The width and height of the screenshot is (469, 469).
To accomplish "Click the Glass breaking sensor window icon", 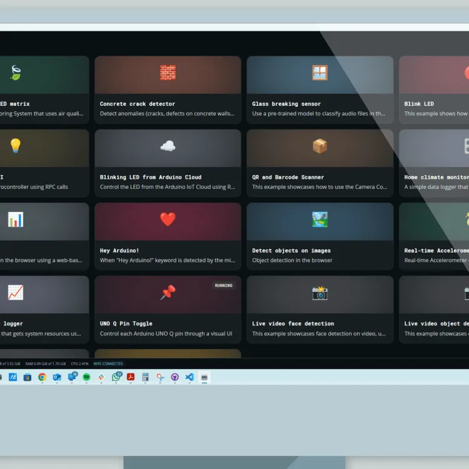I will coord(320,73).
